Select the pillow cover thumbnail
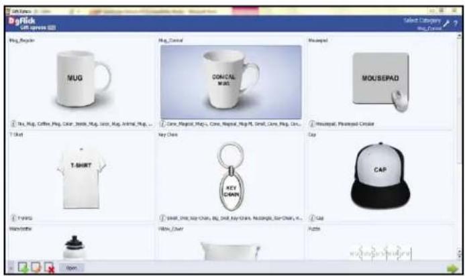 click(x=230, y=251)
